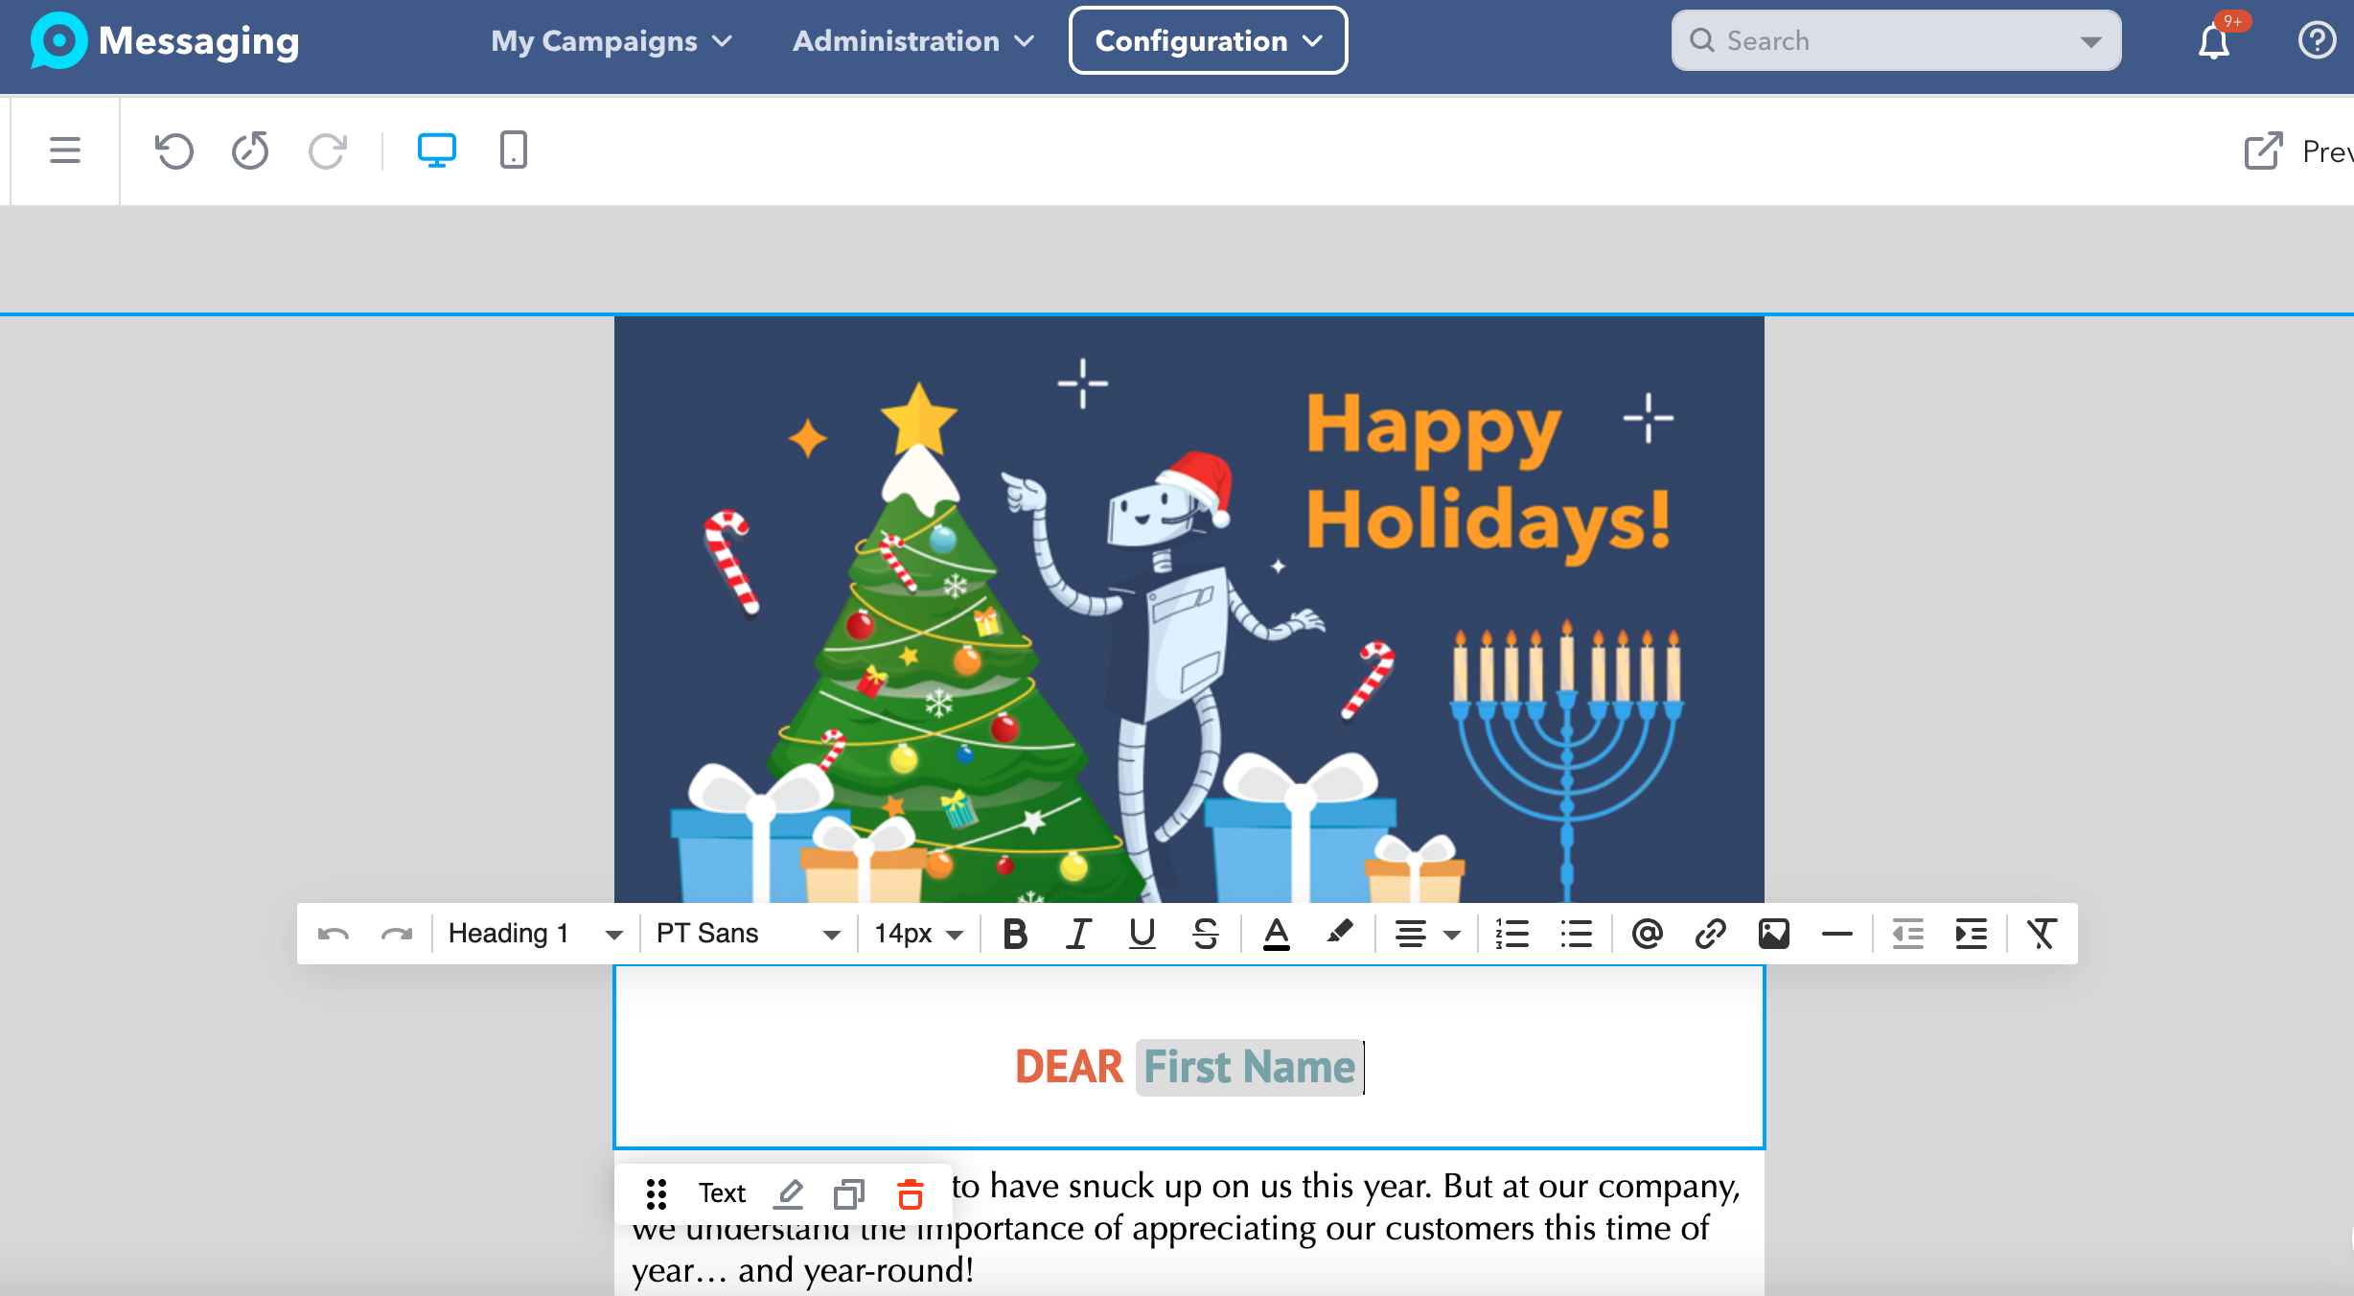Click the Underline formatting icon
2354x1296 pixels.
click(x=1142, y=932)
